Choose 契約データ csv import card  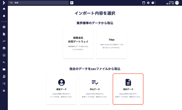128,89
